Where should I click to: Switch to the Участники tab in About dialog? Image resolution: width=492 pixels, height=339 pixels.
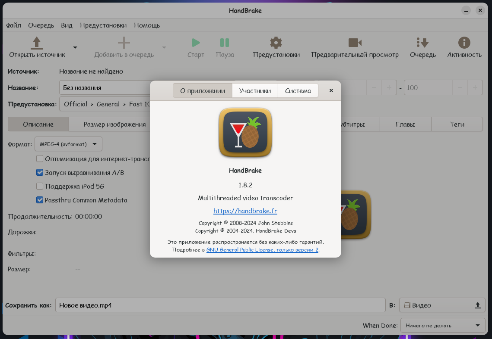tap(255, 90)
